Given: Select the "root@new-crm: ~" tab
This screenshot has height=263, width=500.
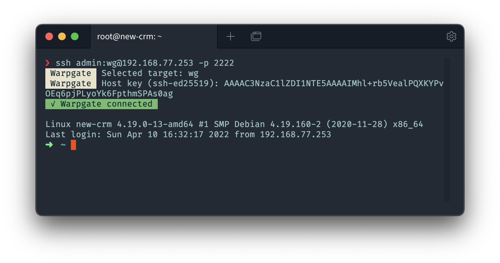Looking at the screenshot, I should coord(129,37).
